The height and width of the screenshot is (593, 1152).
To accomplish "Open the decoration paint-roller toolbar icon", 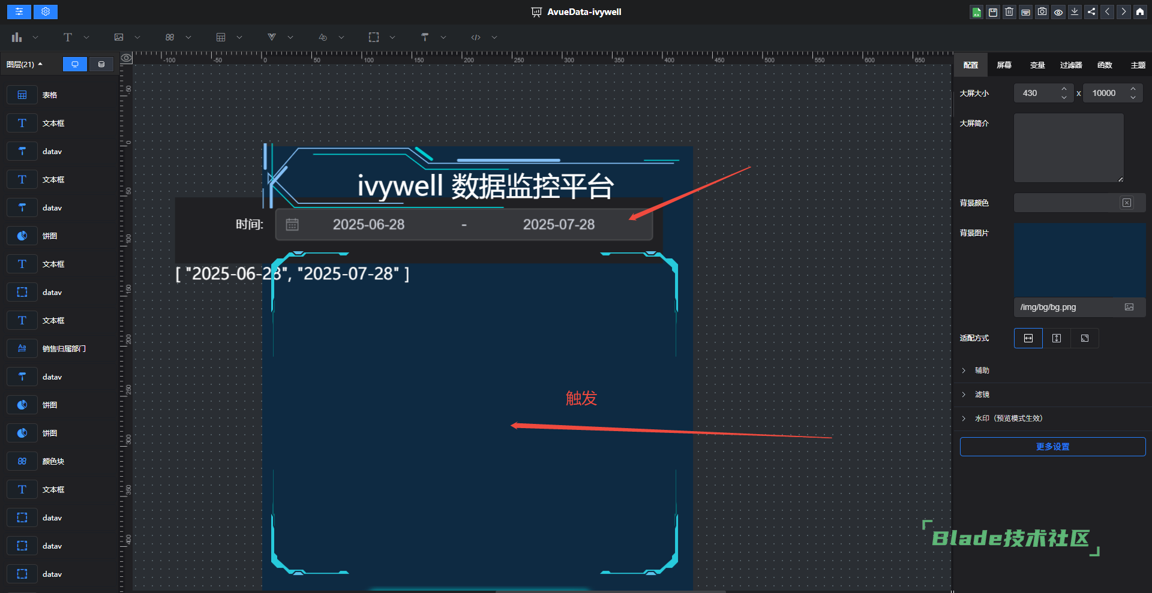I will tap(425, 37).
